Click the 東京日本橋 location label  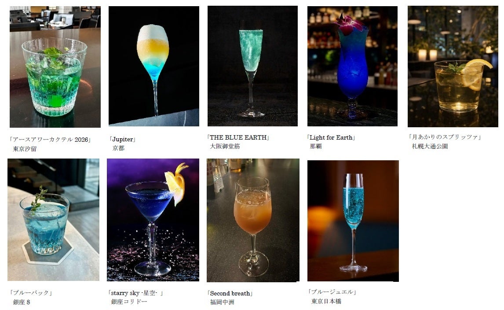(x=326, y=301)
